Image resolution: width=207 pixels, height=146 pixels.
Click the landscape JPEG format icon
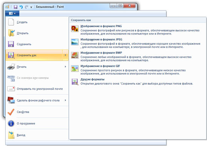[75, 42]
